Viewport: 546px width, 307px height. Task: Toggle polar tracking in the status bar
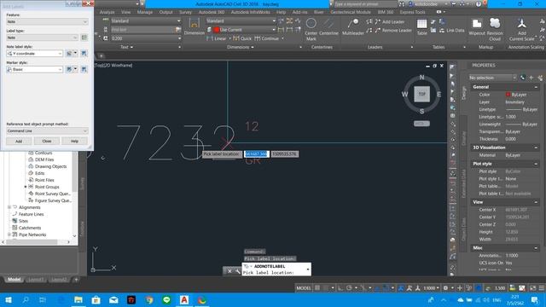pyautogui.click(x=349, y=288)
